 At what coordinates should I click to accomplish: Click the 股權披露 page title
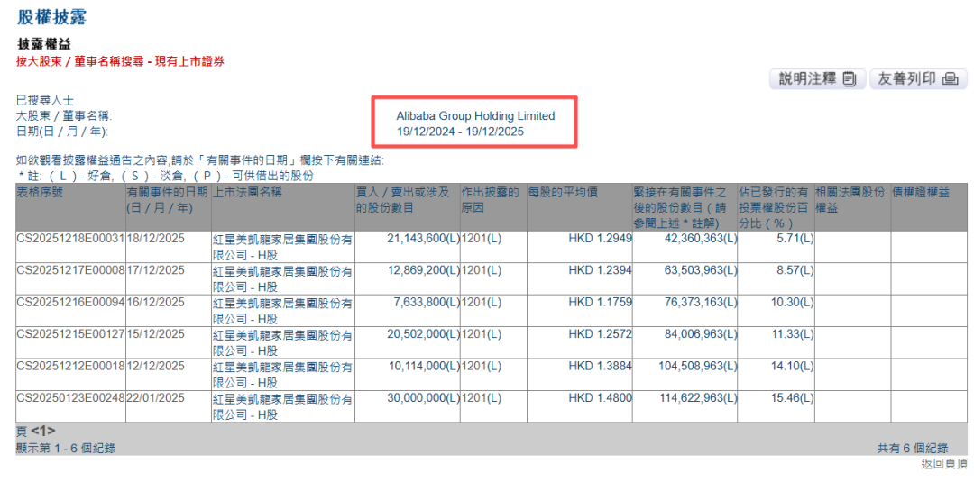[x=51, y=17]
